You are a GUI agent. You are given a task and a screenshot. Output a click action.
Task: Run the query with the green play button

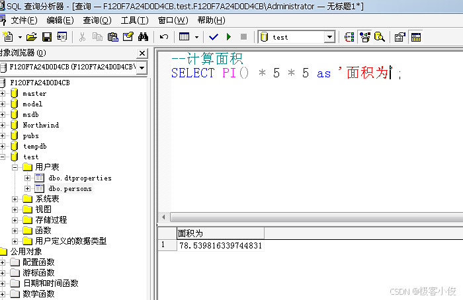[229, 37]
